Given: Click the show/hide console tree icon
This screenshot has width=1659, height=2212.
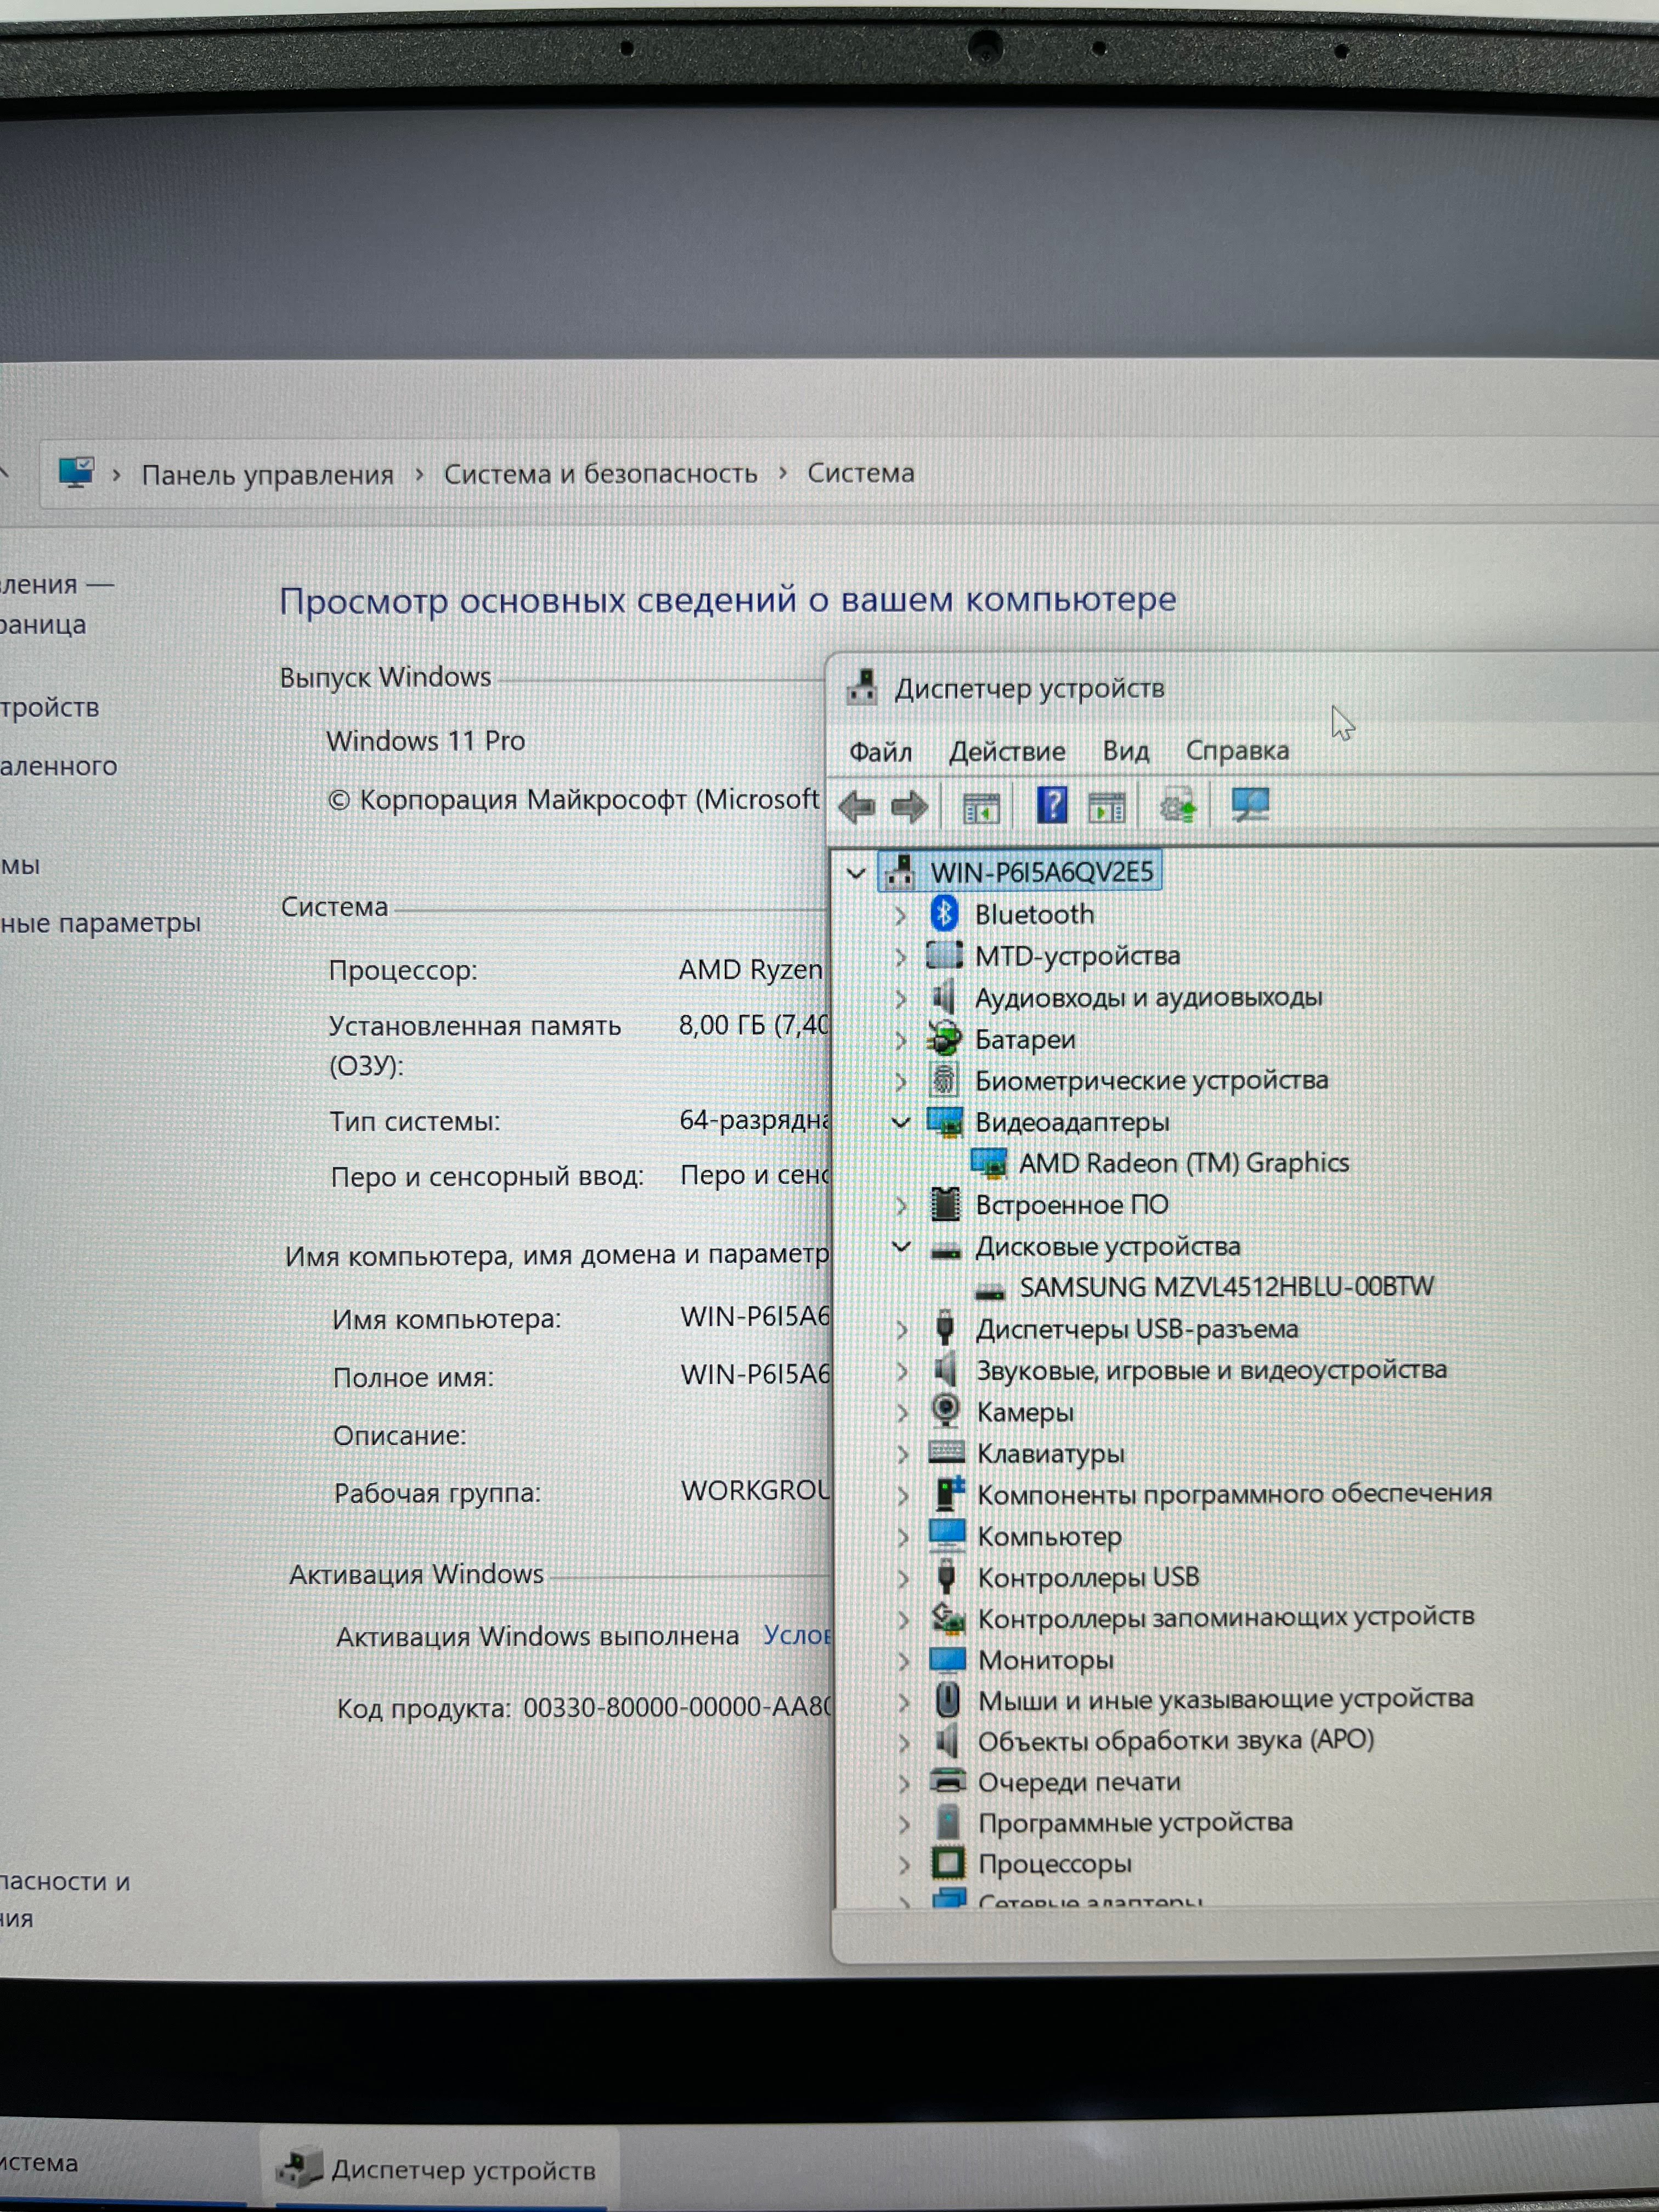Looking at the screenshot, I should (x=980, y=808).
